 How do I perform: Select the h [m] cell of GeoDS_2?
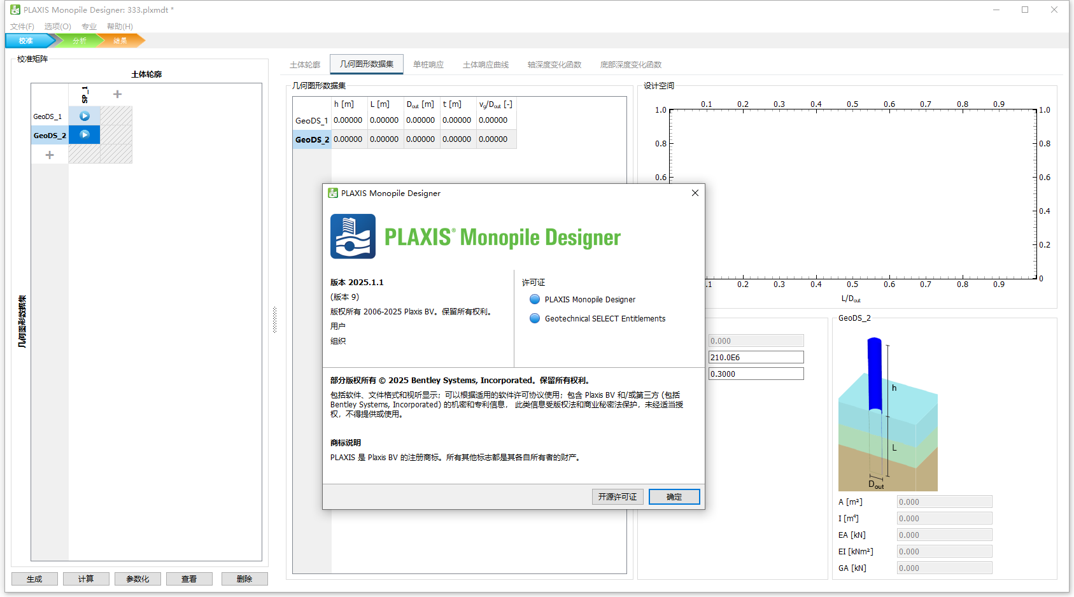pyautogui.click(x=349, y=139)
